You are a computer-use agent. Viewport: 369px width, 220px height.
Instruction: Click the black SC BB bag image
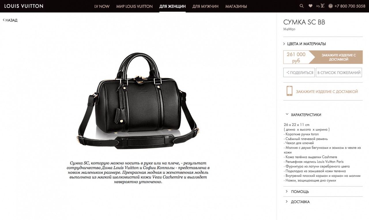(x=138, y=101)
